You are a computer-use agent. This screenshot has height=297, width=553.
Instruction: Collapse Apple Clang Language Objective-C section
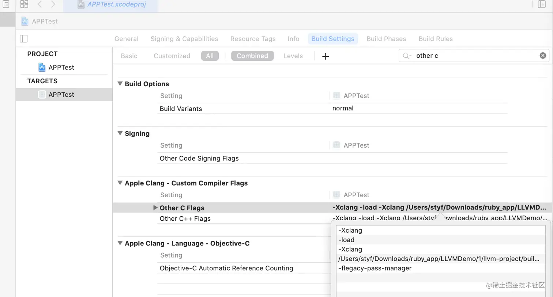[120, 243]
